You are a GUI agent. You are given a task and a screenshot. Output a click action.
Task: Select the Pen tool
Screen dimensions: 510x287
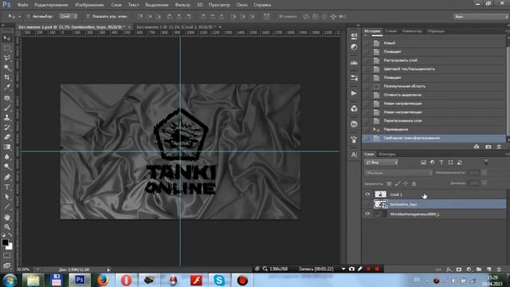tap(7, 177)
